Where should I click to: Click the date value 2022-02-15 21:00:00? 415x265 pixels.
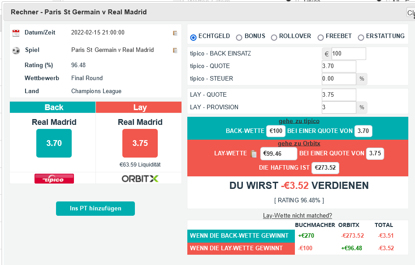(x=98, y=33)
